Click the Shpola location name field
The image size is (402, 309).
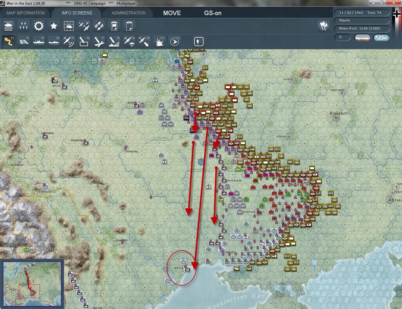(x=362, y=20)
